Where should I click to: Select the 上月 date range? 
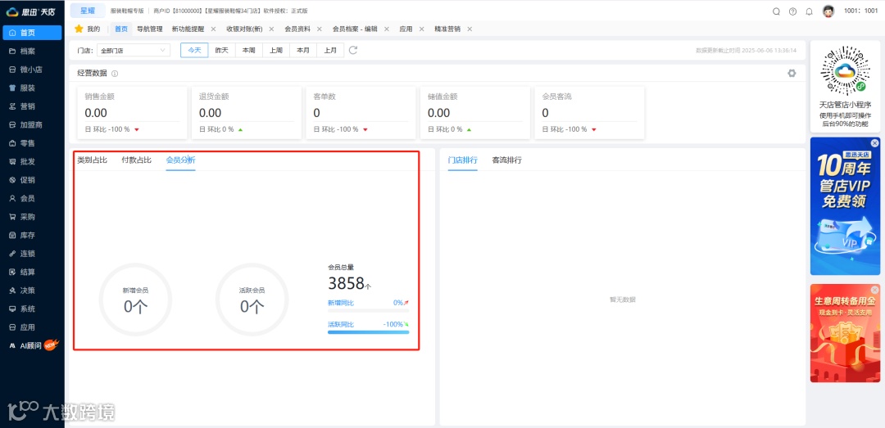coord(330,50)
